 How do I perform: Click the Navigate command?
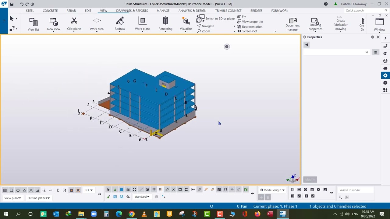tap(206, 26)
